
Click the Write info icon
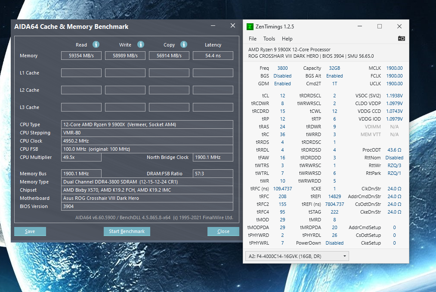[141, 44]
